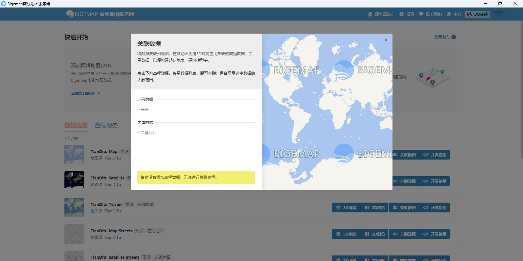
Task: Click the 联系我们 chat icon
Action: [421, 14]
